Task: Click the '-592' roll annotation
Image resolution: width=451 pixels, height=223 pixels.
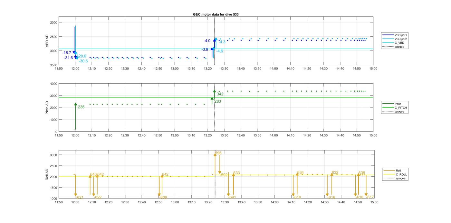Action: coord(224,175)
